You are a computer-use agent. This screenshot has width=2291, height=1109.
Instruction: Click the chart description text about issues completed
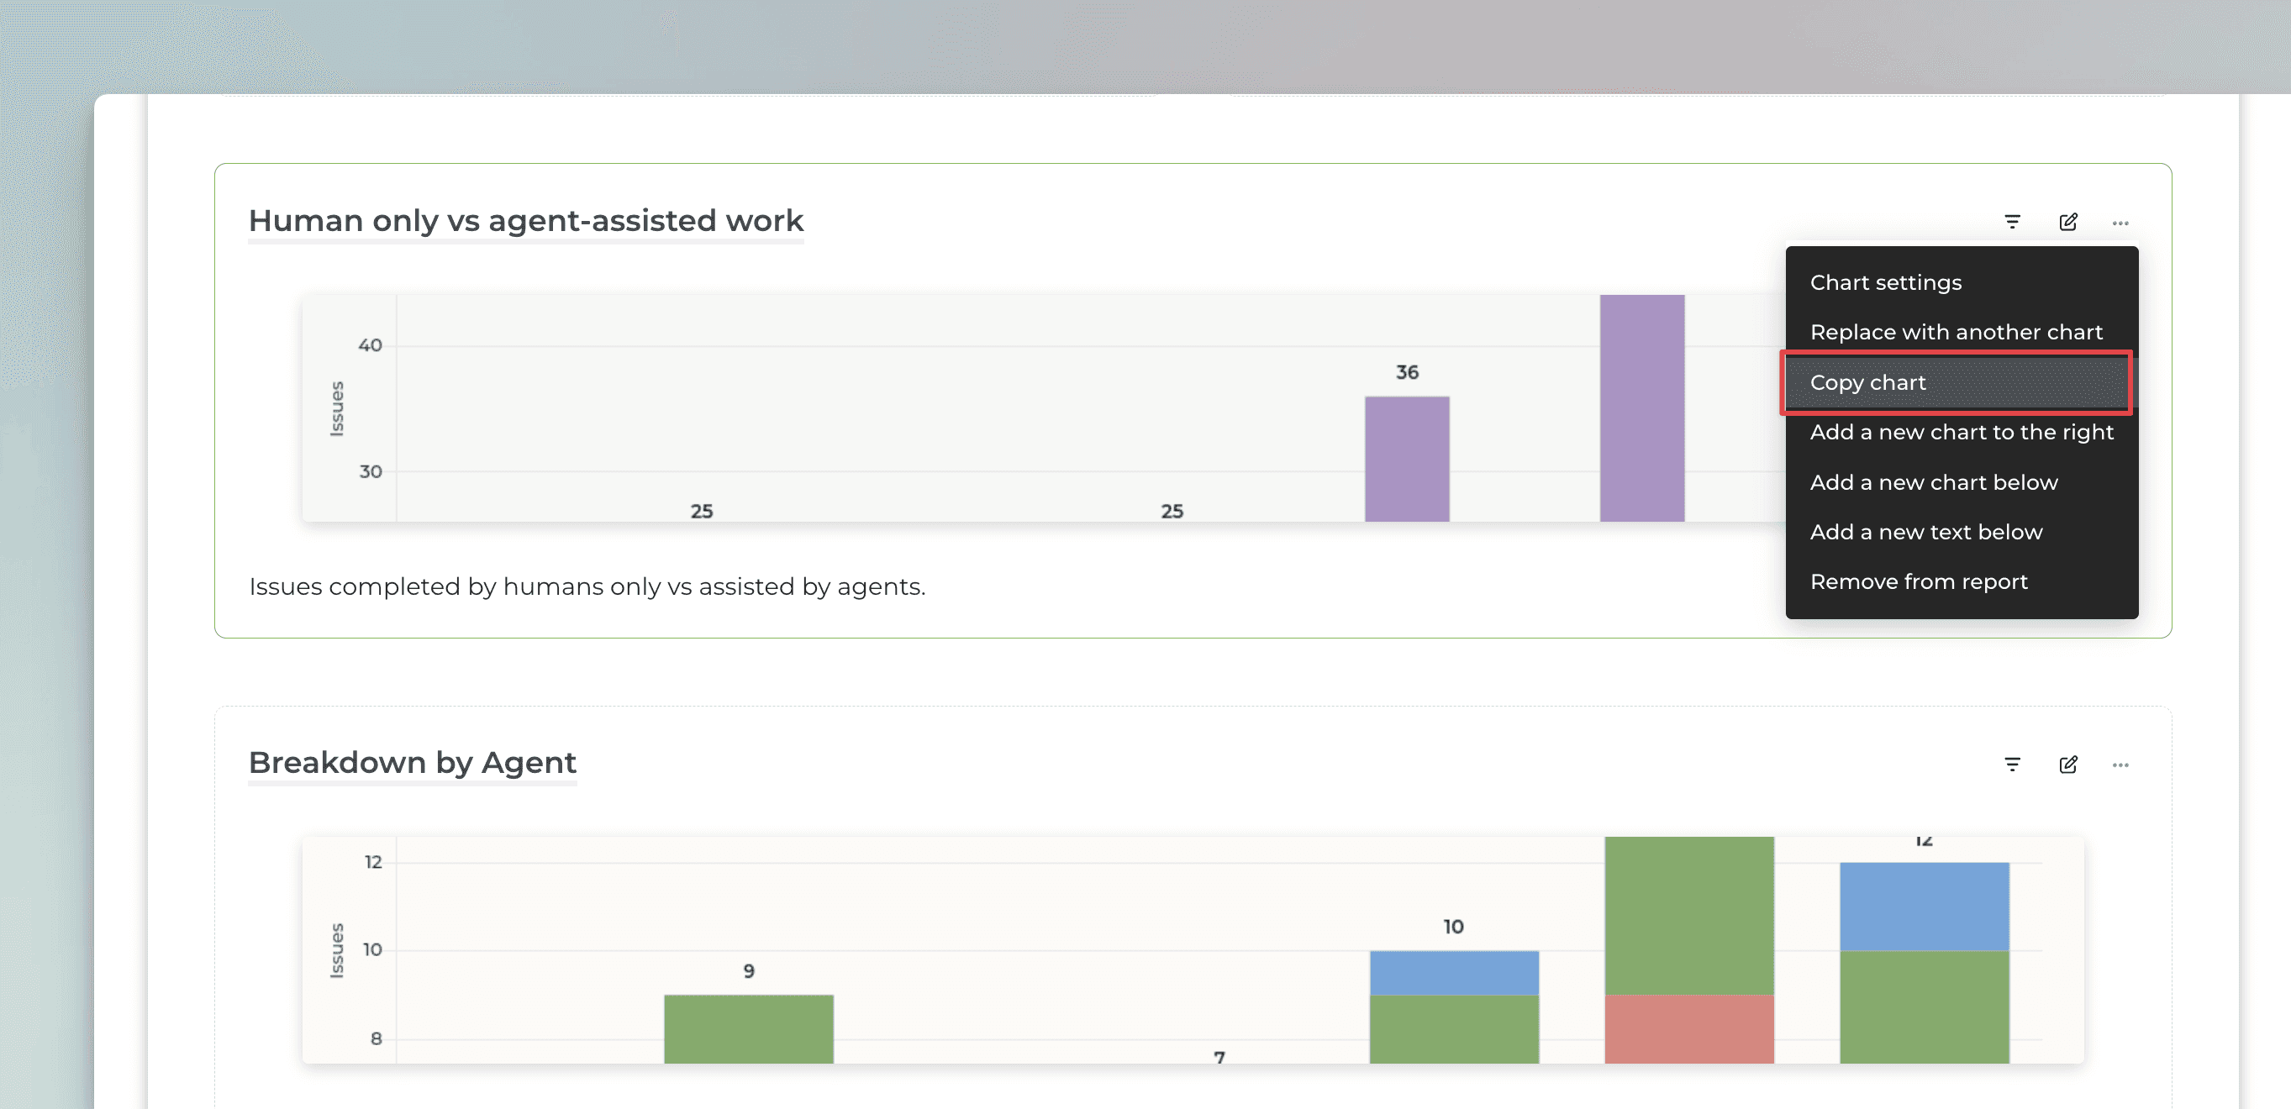[587, 587]
